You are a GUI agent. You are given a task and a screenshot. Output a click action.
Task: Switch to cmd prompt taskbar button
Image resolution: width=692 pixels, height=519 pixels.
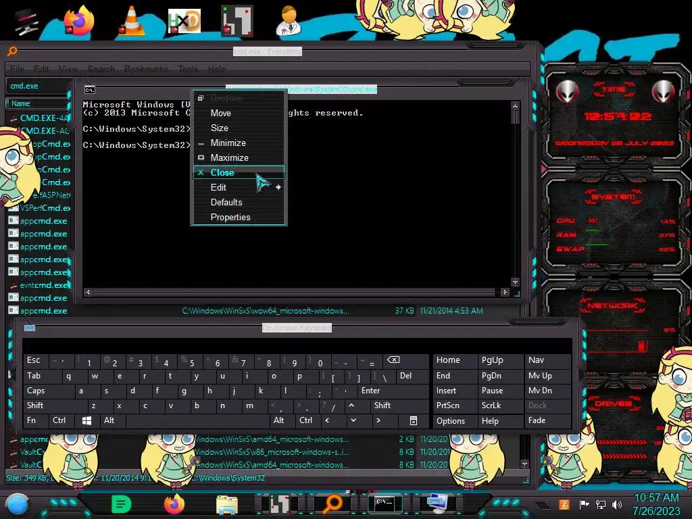[x=385, y=503]
